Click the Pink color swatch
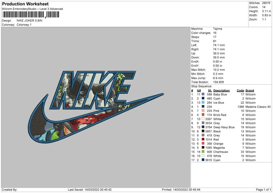This screenshot has height=193, width=273. 203,111
